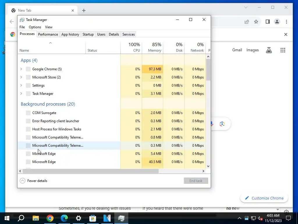Click the vertical scrollbar up arrow

tap(208, 57)
